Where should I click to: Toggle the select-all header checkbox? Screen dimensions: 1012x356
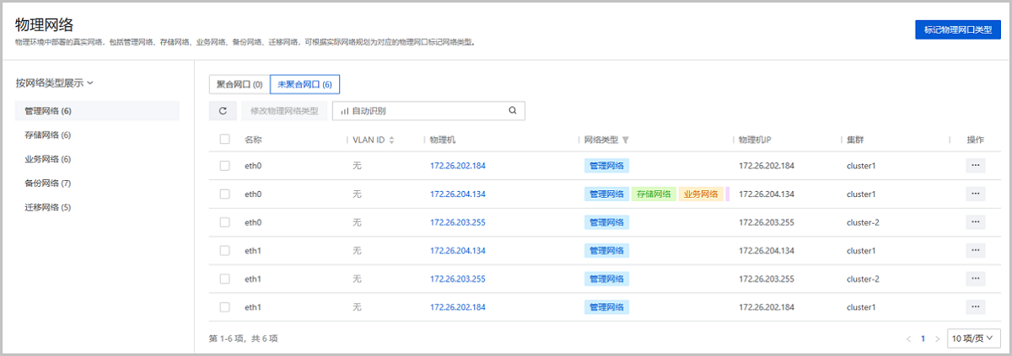(x=224, y=140)
